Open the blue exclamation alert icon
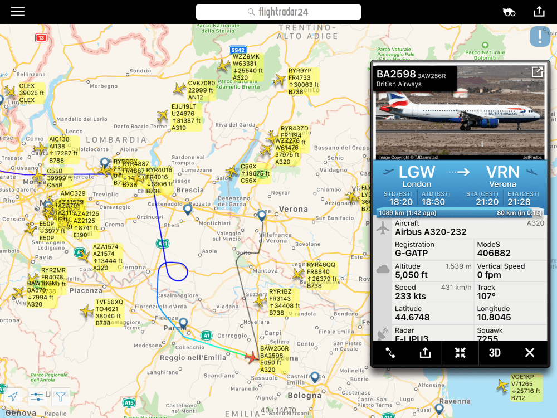This screenshot has height=418, width=557. click(x=540, y=36)
